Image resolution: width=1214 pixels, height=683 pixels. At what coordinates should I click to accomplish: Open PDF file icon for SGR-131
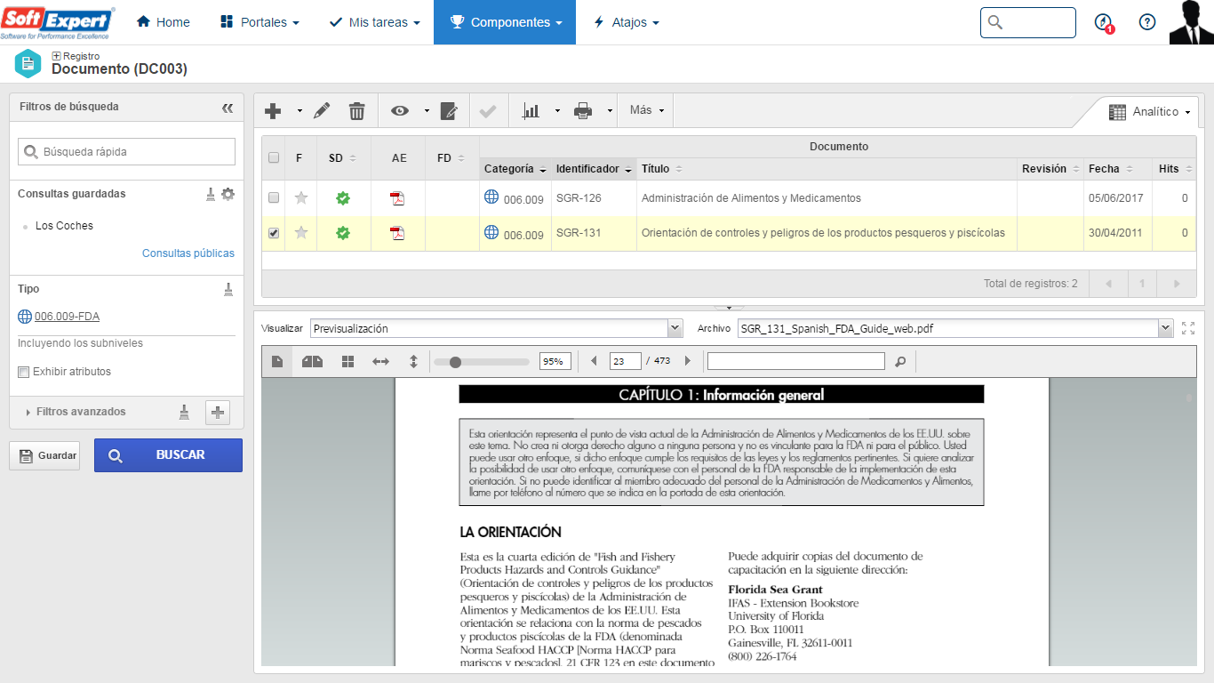[397, 233]
